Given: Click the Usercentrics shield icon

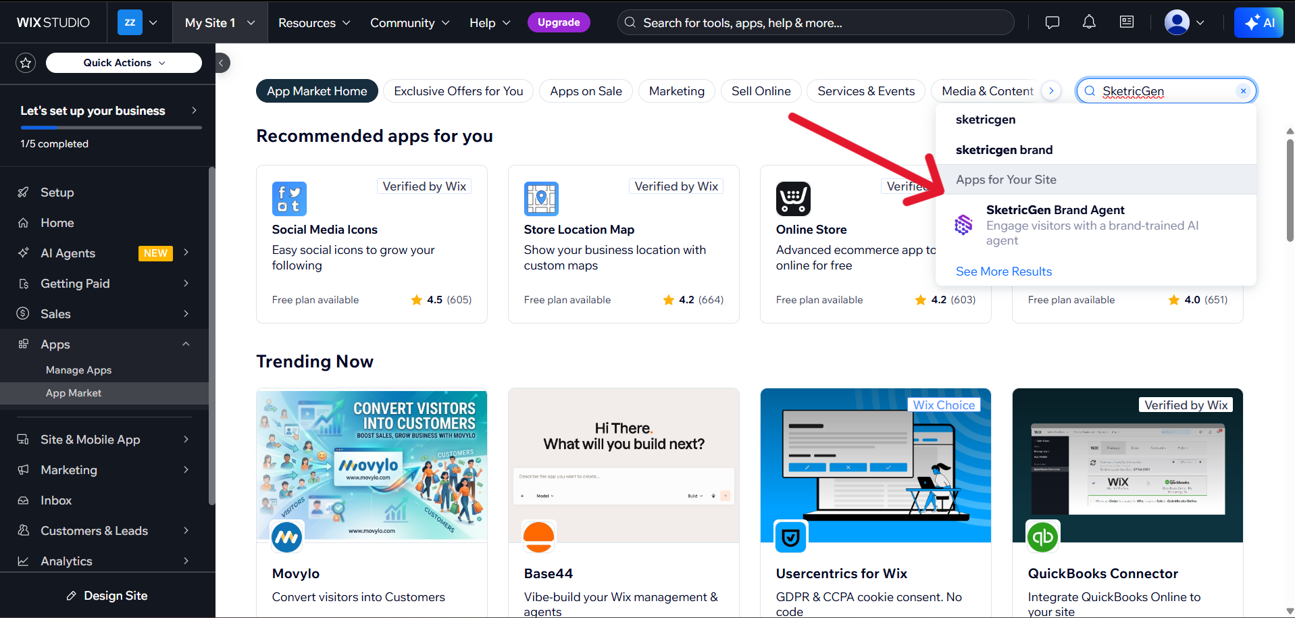Looking at the screenshot, I should click(x=790, y=537).
